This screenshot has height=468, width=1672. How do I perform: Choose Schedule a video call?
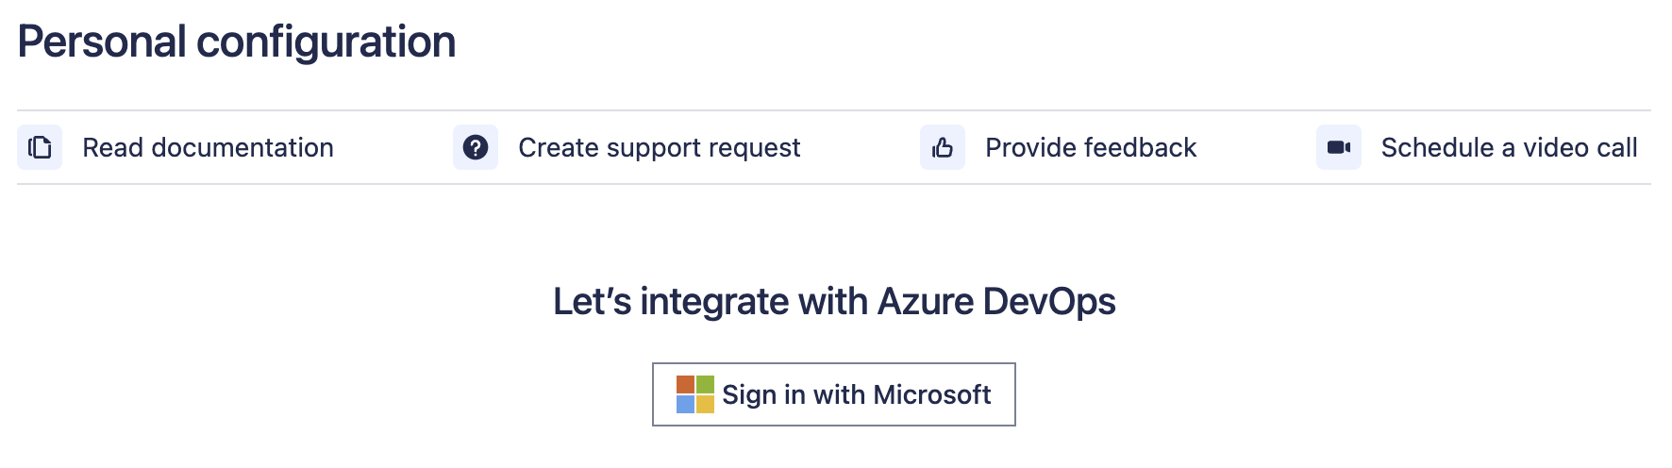[x=1509, y=147]
